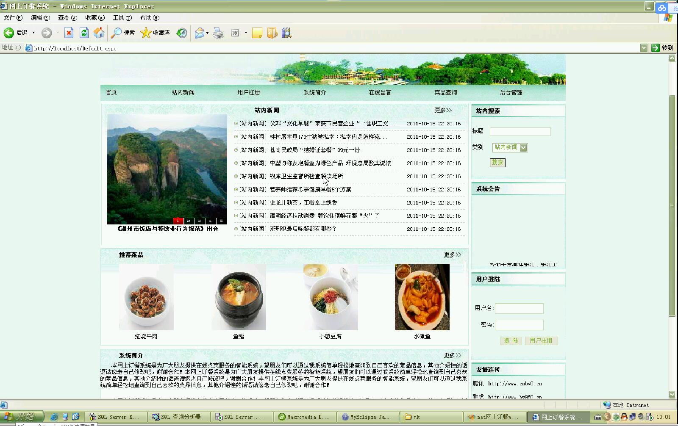Open the 收藏(A) menu
This screenshot has height=426, width=678.
pyautogui.click(x=94, y=17)
